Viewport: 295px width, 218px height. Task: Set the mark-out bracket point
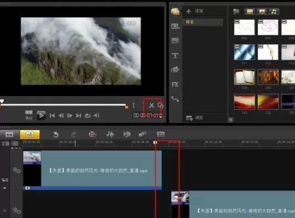click(x=143, y=105)
